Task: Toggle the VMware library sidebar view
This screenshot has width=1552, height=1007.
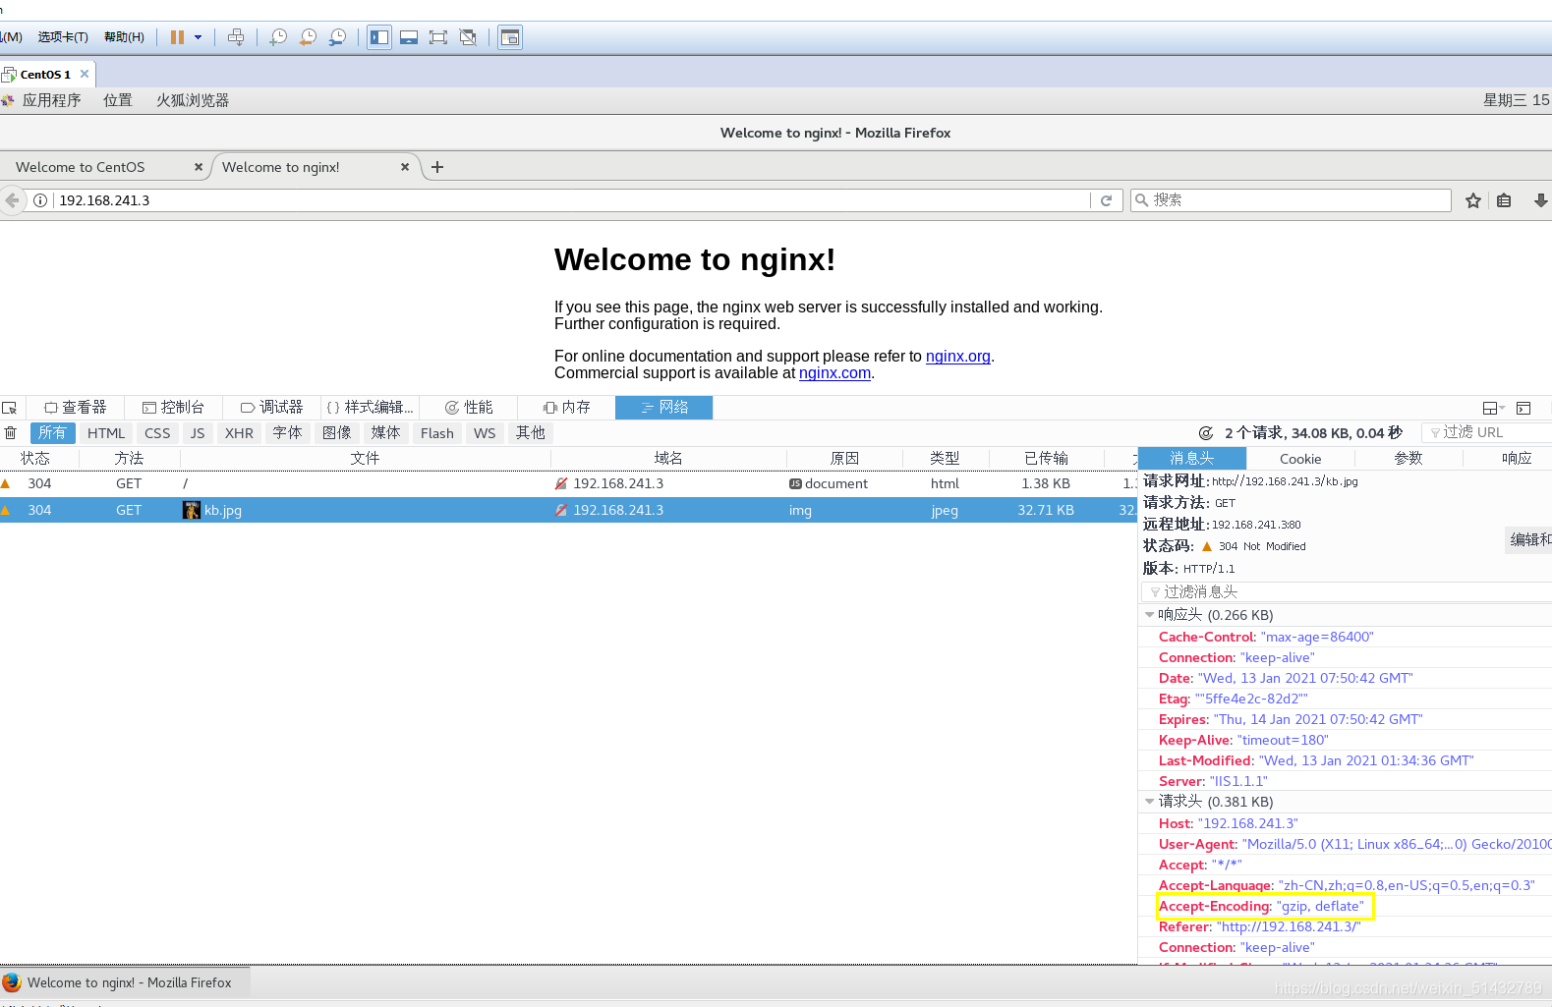Action: 379,37
